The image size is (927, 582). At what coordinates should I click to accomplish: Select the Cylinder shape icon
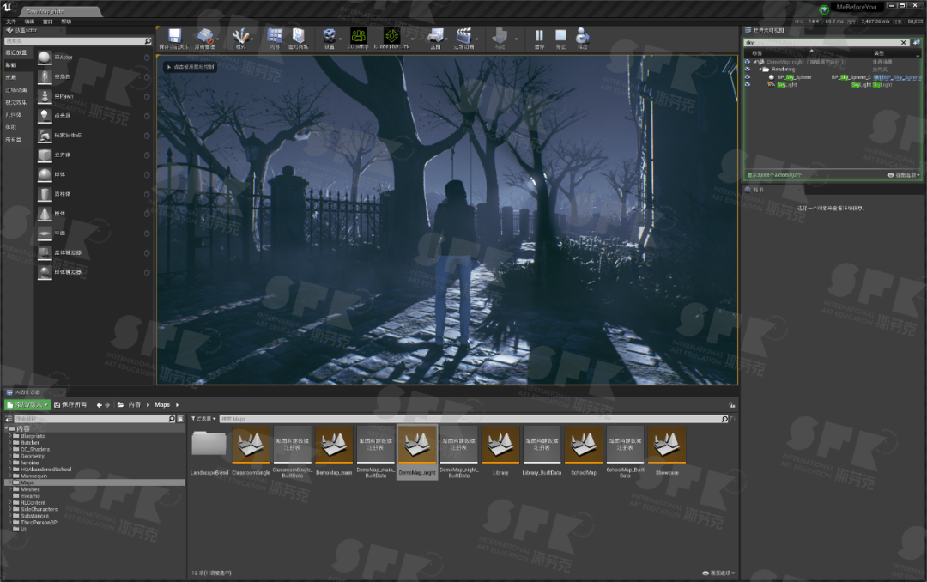[x=45, y=193]
